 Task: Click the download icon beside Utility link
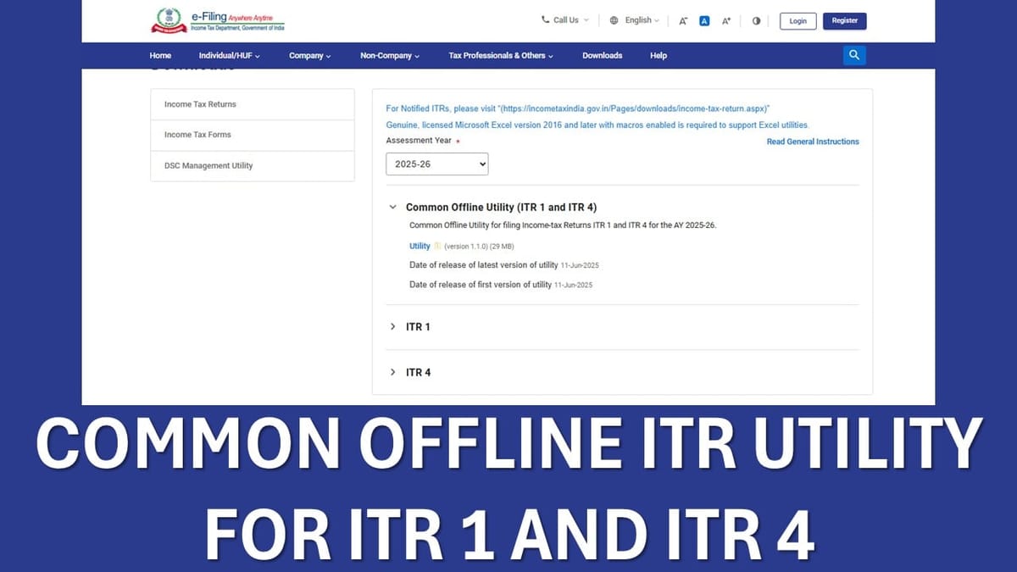pyautogui.click(x=436, y=246)
